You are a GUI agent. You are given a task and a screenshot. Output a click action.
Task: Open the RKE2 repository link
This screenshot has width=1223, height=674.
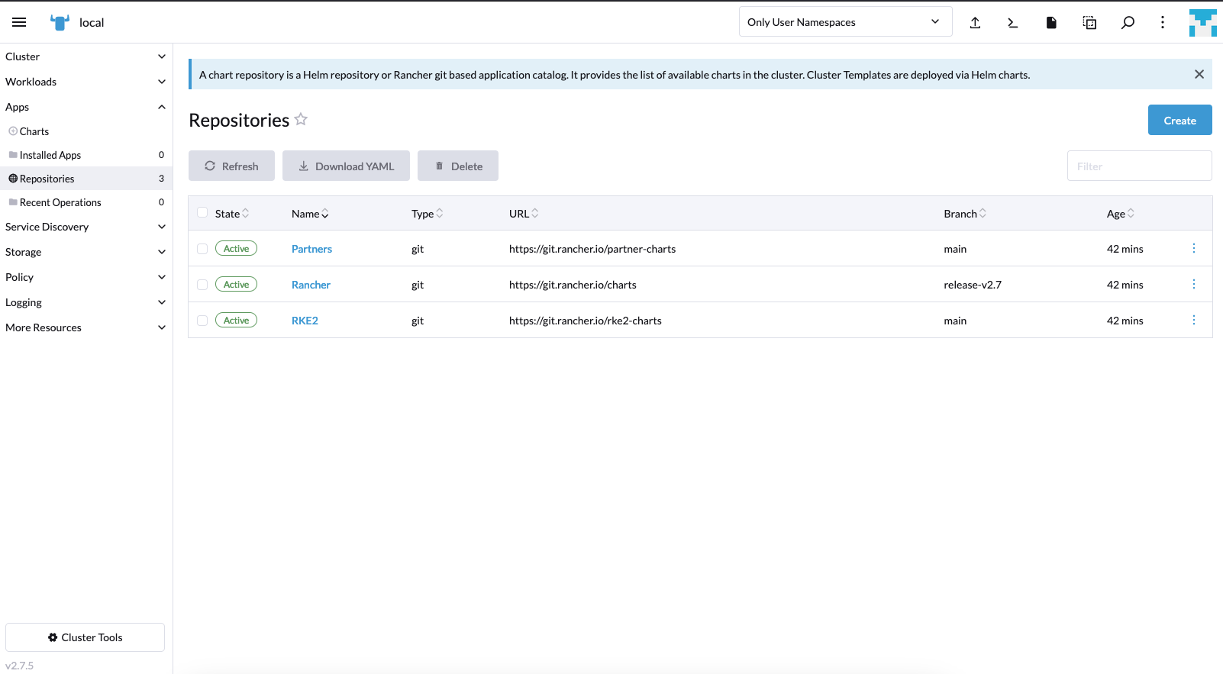(x=305, y=321)
